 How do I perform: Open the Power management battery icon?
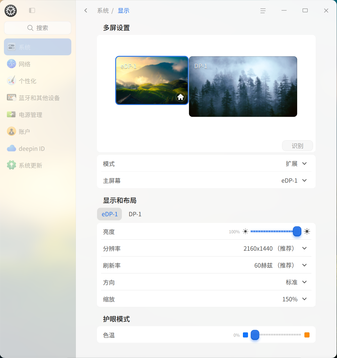(x=12, y=115)
